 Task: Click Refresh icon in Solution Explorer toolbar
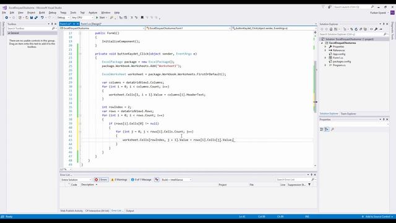point(356,29)
